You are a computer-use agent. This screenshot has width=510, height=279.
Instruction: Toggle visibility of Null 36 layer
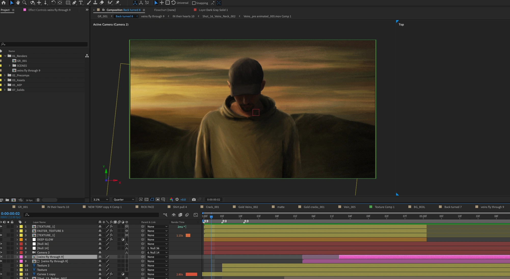pos(1,244)
